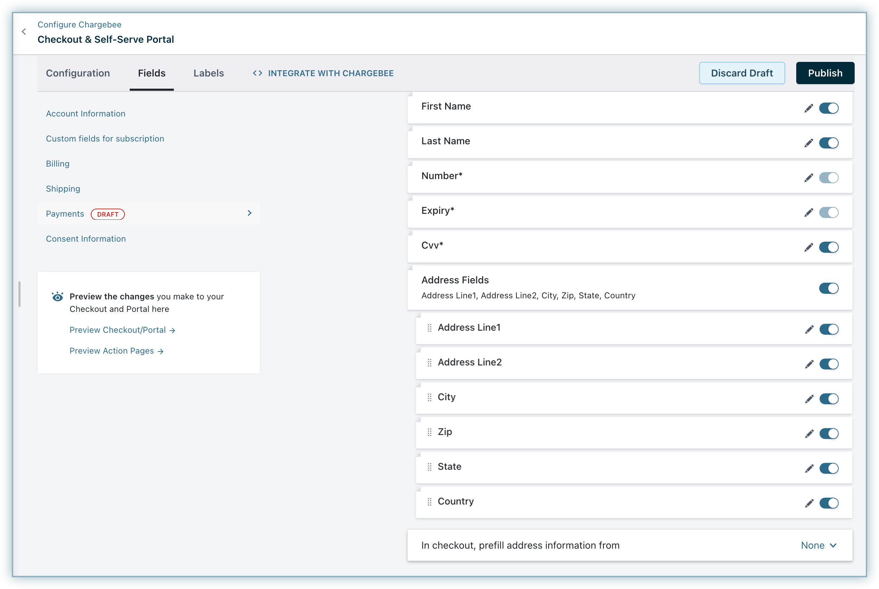
Task: Disable the Last Name toggle
Action: pyautogui.click(x=829, y=143)
